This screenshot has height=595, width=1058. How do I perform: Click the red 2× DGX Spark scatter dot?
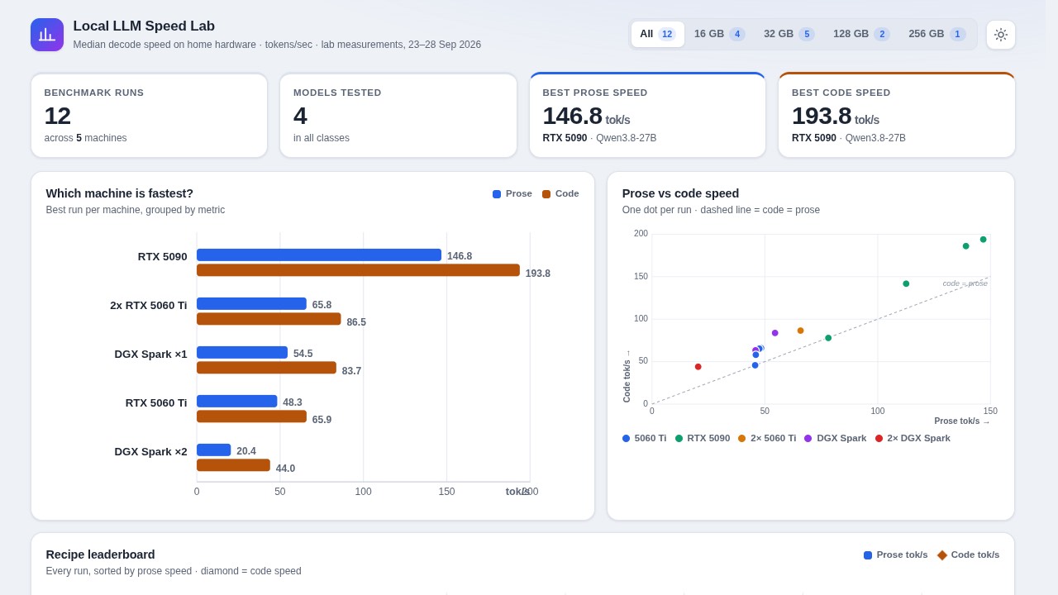(x=698, y=367)
